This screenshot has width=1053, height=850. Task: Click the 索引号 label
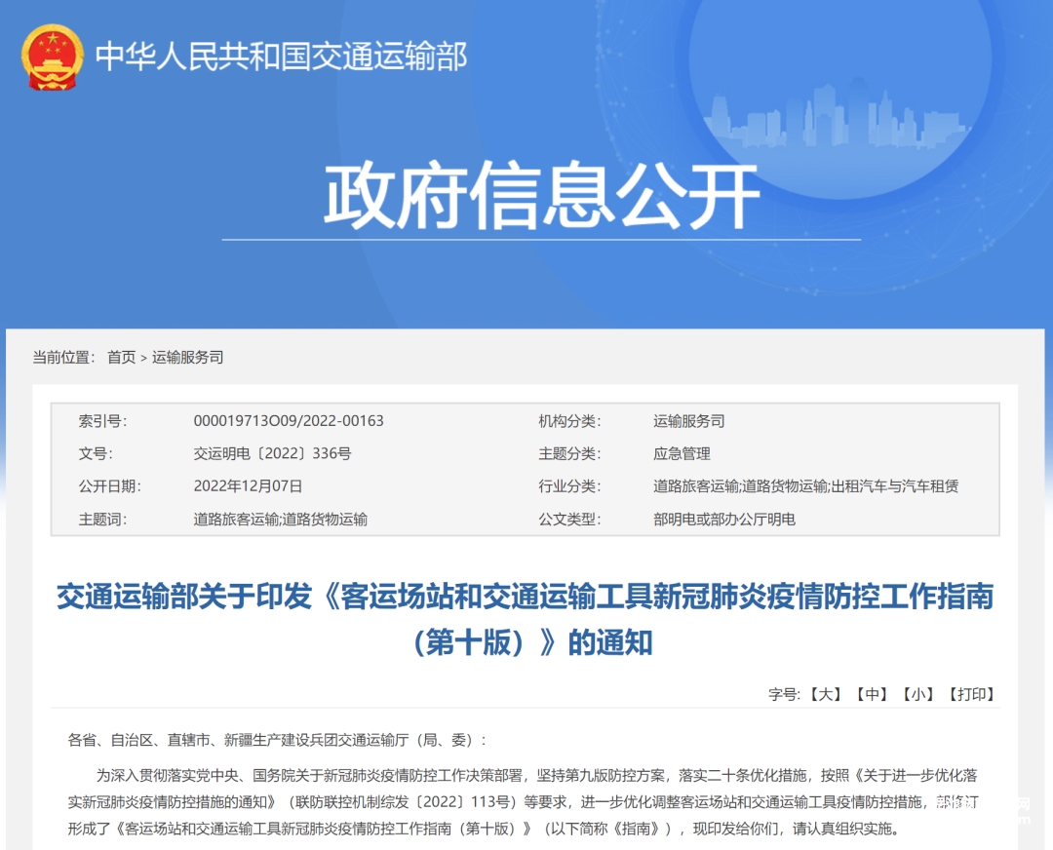[102, 421]
